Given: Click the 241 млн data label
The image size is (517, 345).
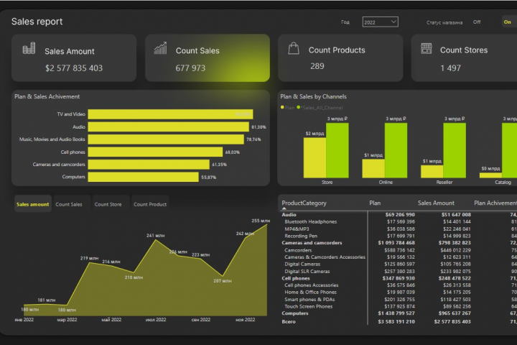Looking at the screenshot, I should click(156, 236).
